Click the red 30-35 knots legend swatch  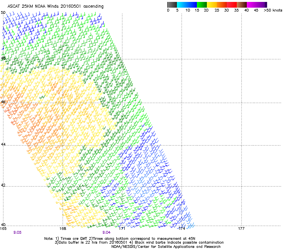click(x=232, y=5)
